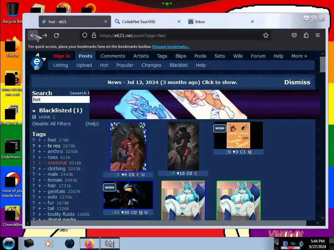Click the site security padlock icon
This screenshot has width=334, height=250.
click(94, 35)
